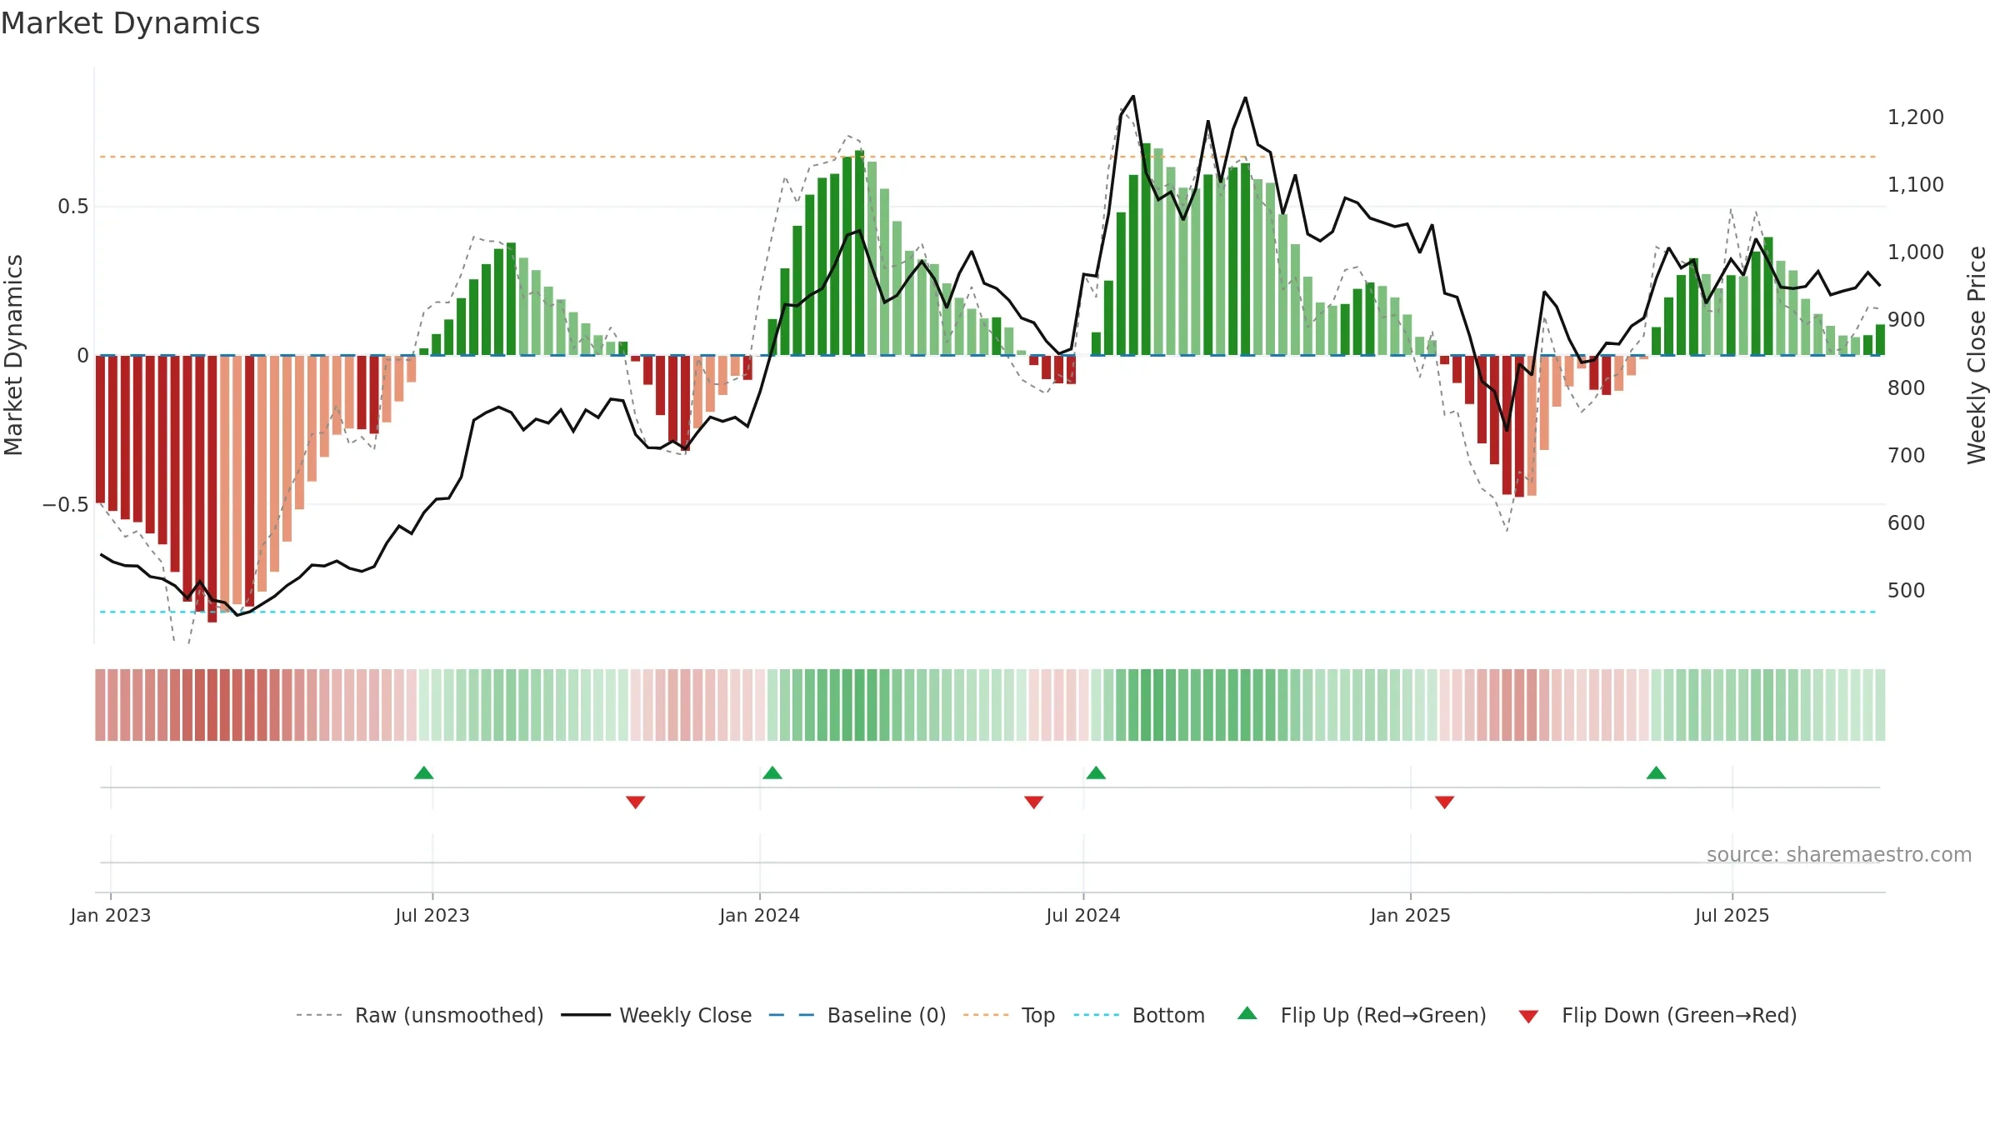Image resolution: width=2000 pixels, height=1125 pixels.
Task: Click the 900 price tick label
Action: pos(1907,320)
